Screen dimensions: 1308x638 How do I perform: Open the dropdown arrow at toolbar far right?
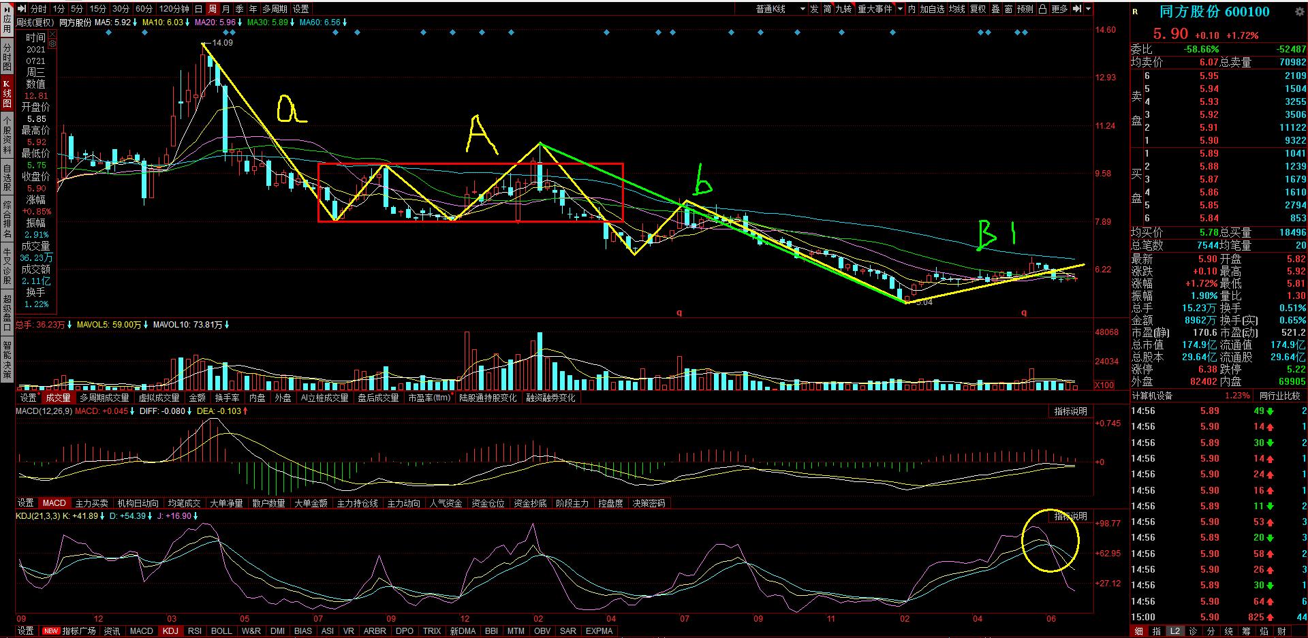[1089, 9]
